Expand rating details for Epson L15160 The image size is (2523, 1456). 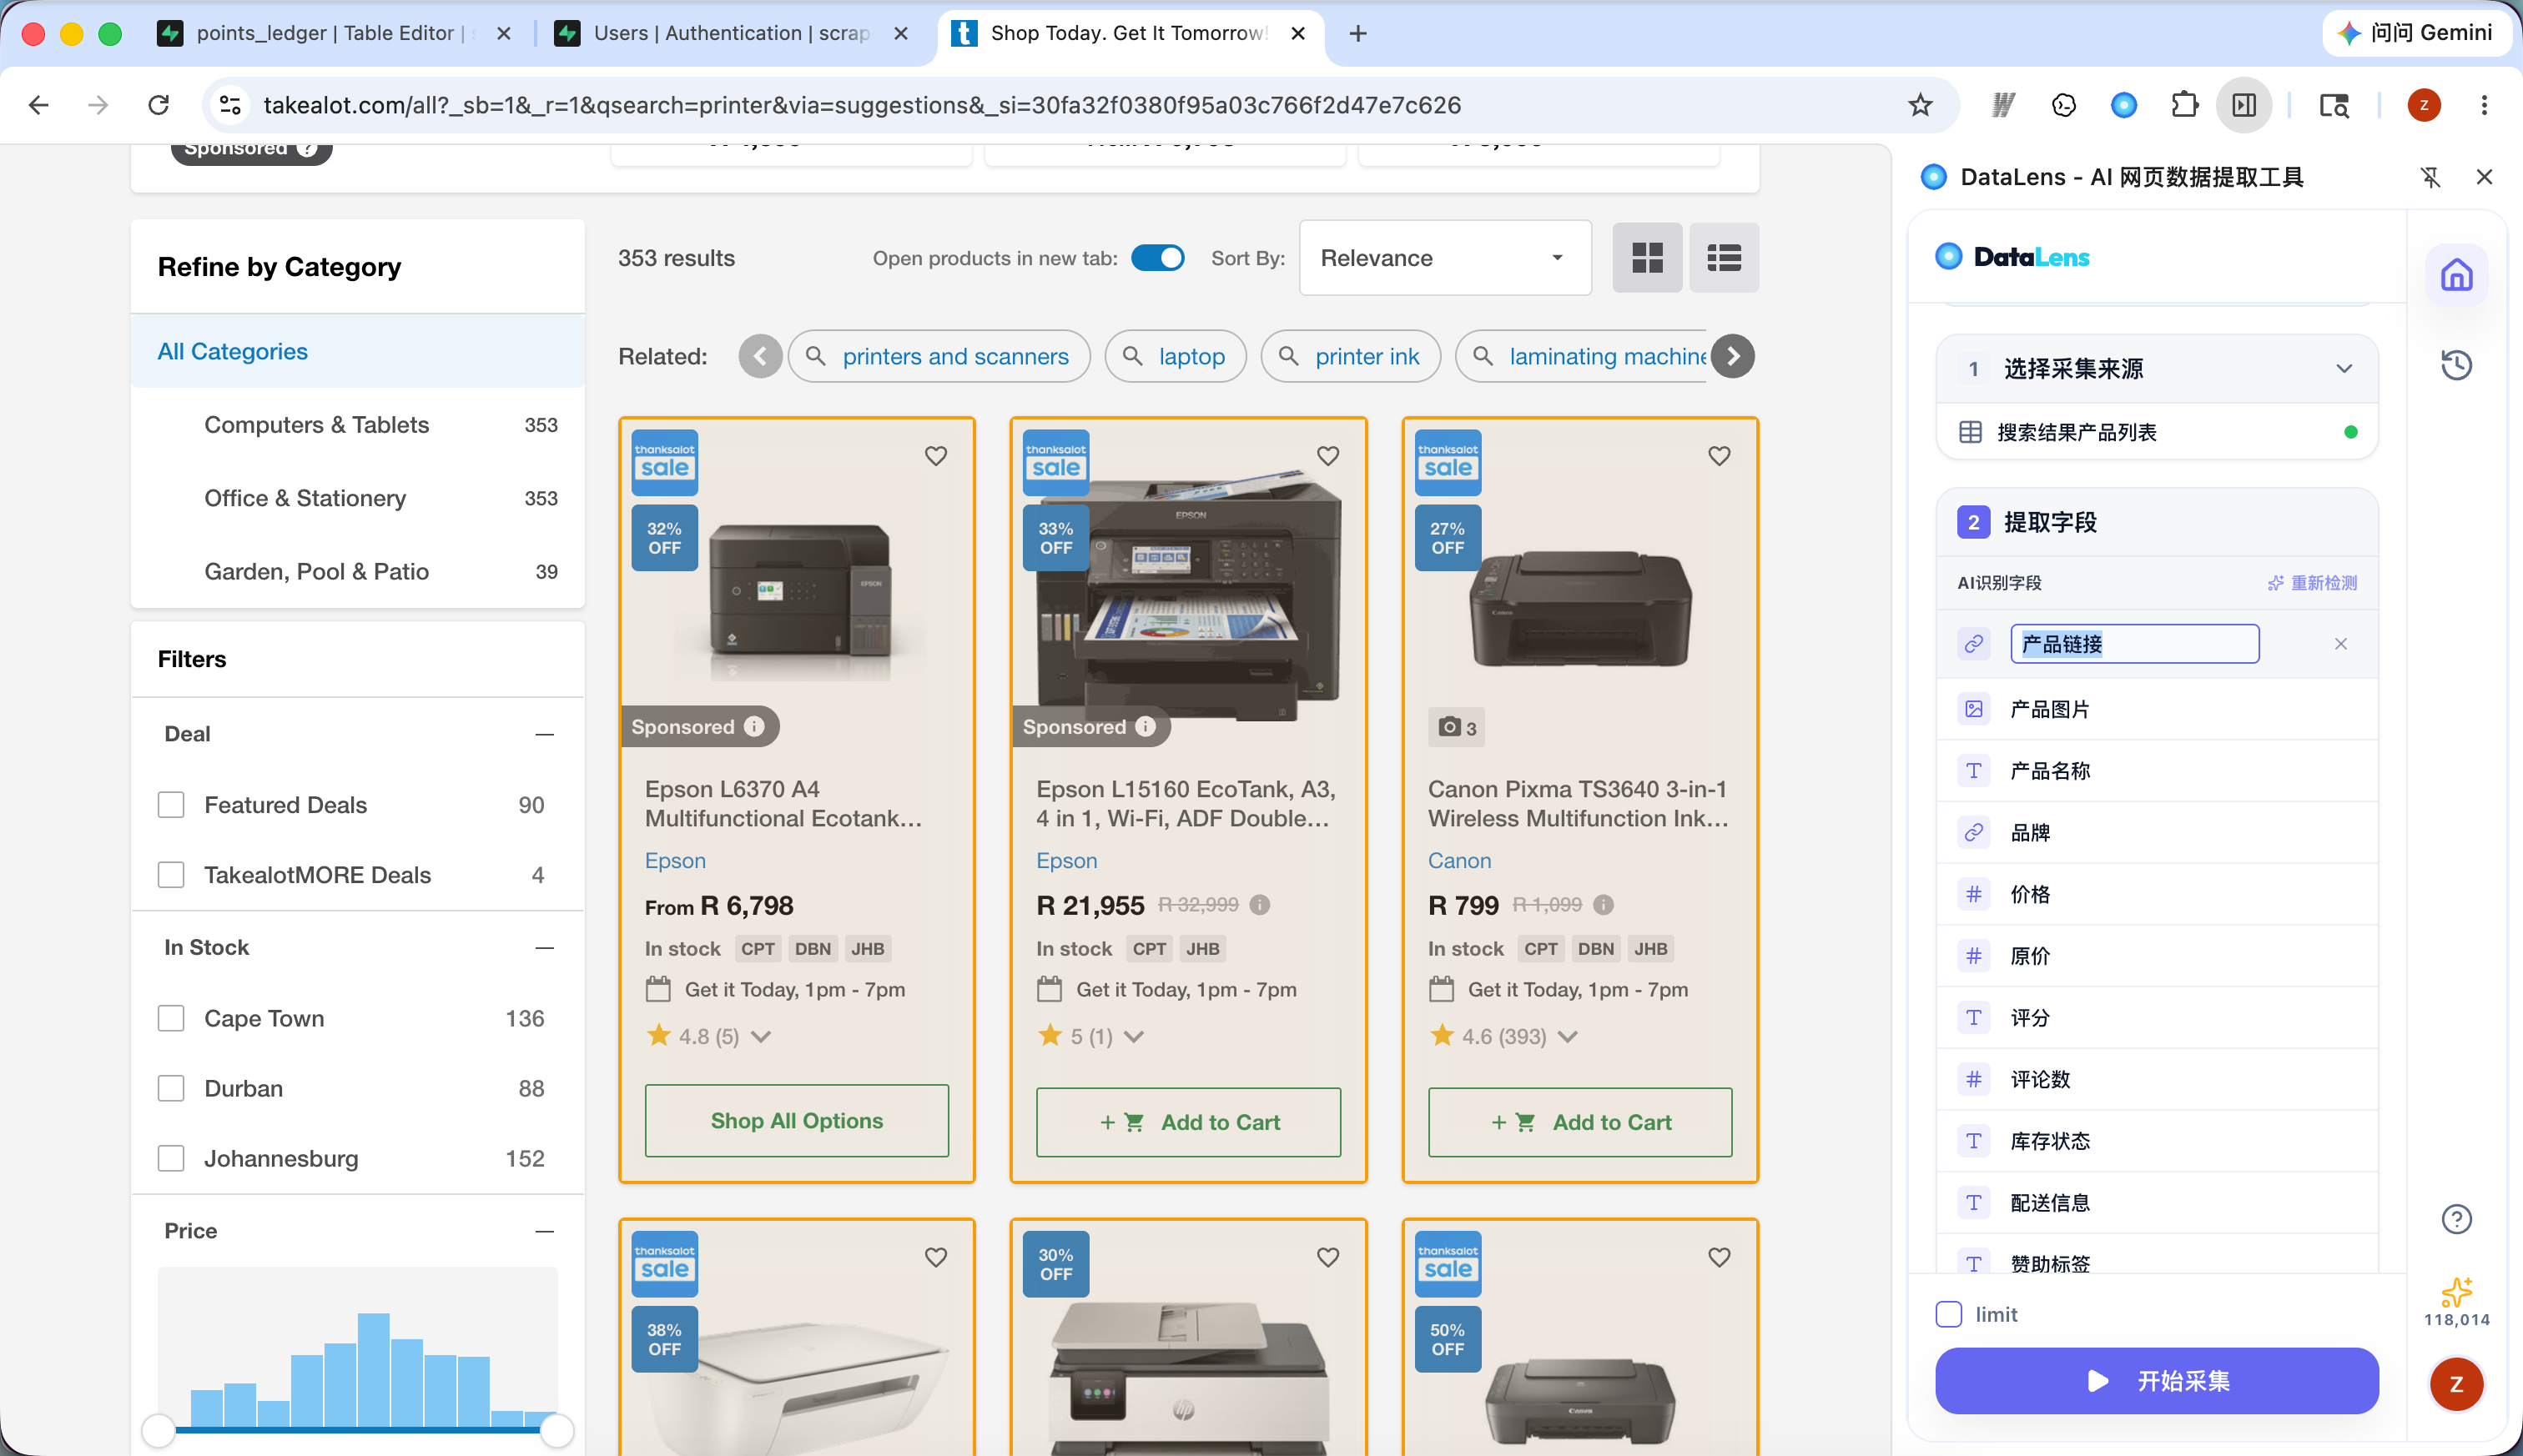pyautogui.click(x=1134, y=1037)
